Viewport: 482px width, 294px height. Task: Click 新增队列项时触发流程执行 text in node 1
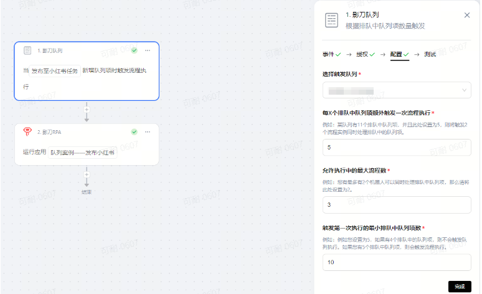click(x=115, y=70)
